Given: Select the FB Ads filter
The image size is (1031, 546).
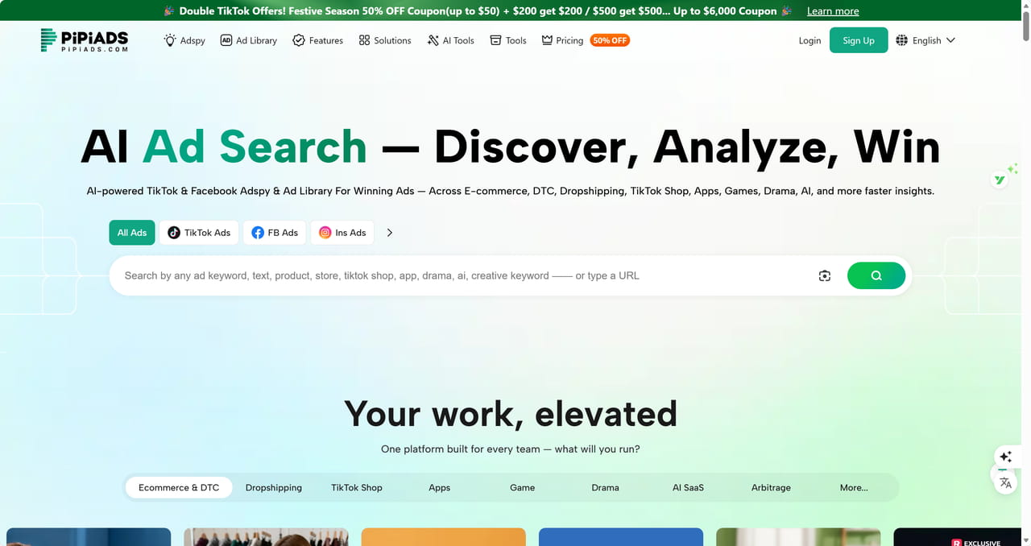Looking at the screenshot, I should (275, 233).
